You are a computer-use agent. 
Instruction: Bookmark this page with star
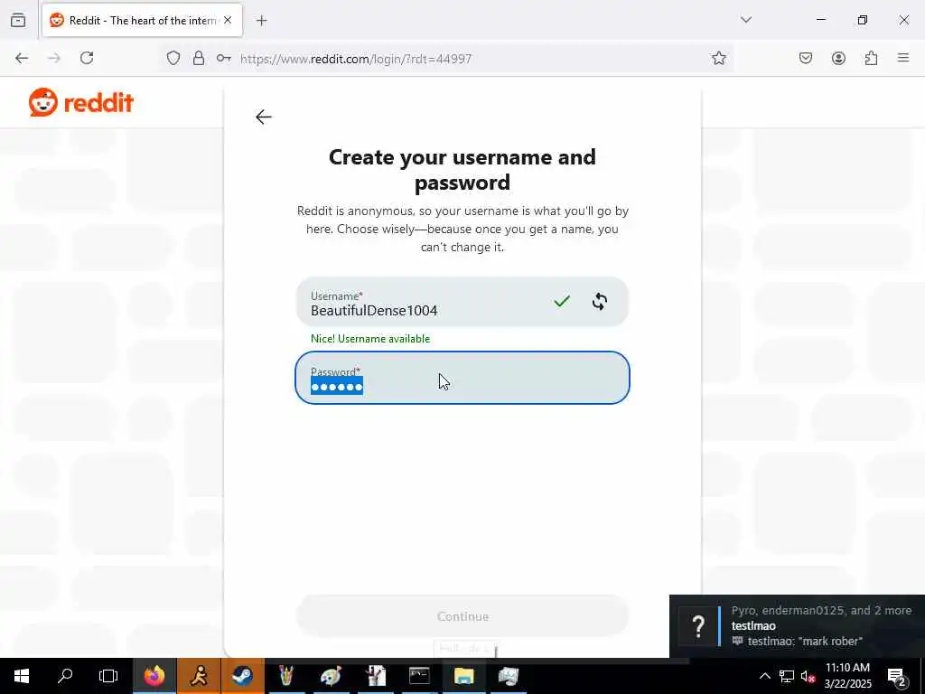click(718, 58)
